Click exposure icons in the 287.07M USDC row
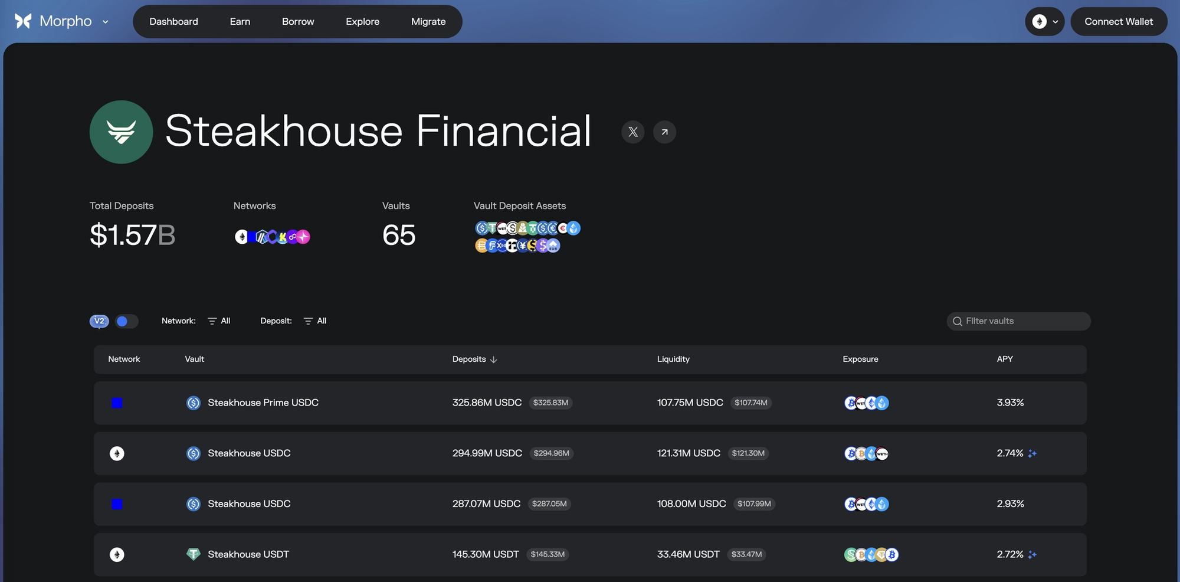1180x582 pixels. click(866, 504)
